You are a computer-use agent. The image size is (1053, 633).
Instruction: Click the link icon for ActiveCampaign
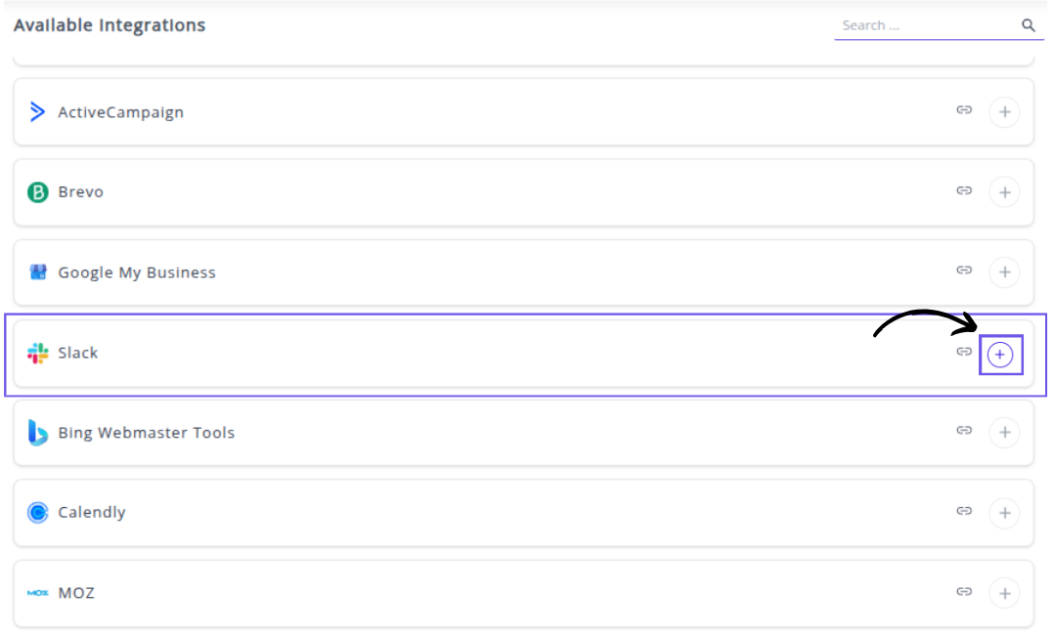click(x=964, y=110)
